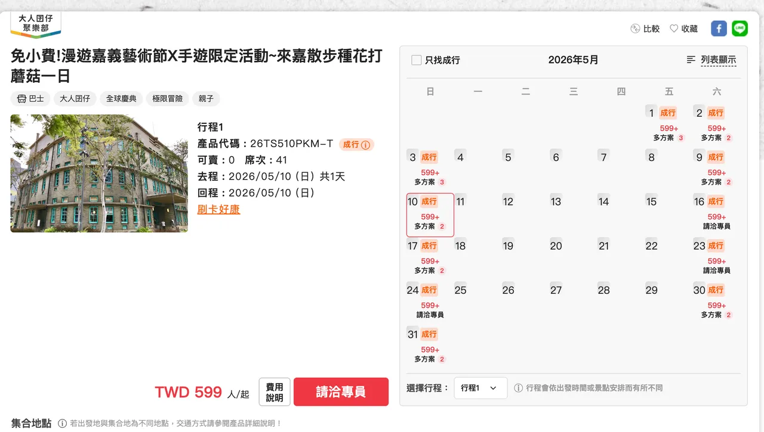Choose May 1 departure date

coord(669,126)
